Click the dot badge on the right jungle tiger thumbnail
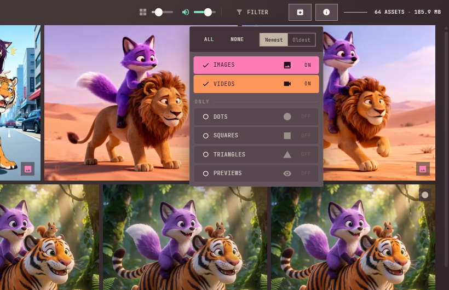This screenshot has height=290, width=449. [x=425, y=195]
